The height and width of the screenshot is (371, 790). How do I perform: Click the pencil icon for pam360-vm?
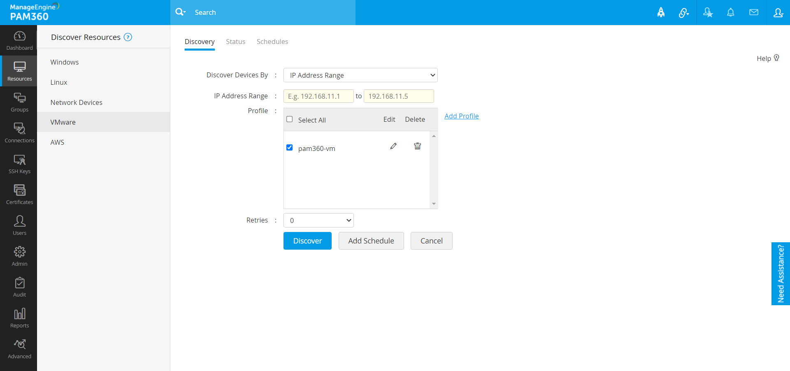tap(393, 146)
